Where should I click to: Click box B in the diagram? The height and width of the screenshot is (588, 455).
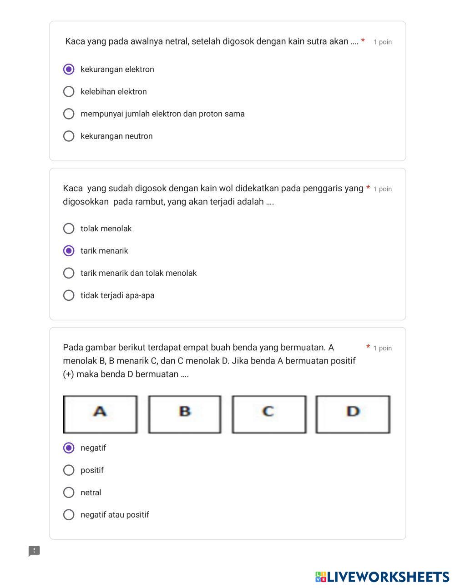point(185,414)
